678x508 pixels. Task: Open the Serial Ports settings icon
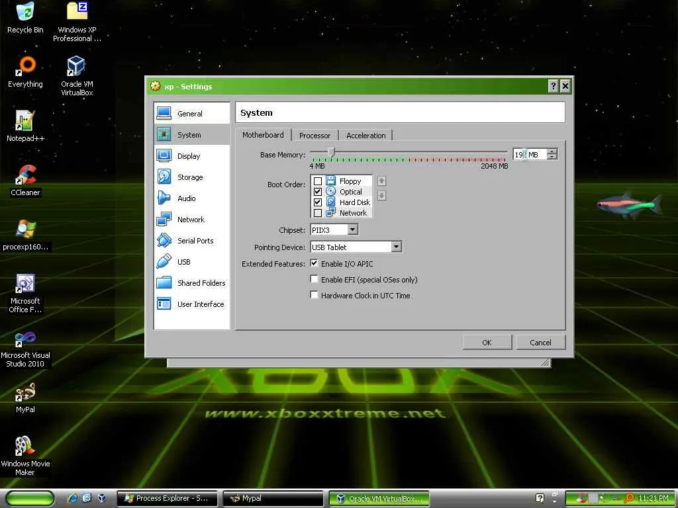[x=164, y=240]
